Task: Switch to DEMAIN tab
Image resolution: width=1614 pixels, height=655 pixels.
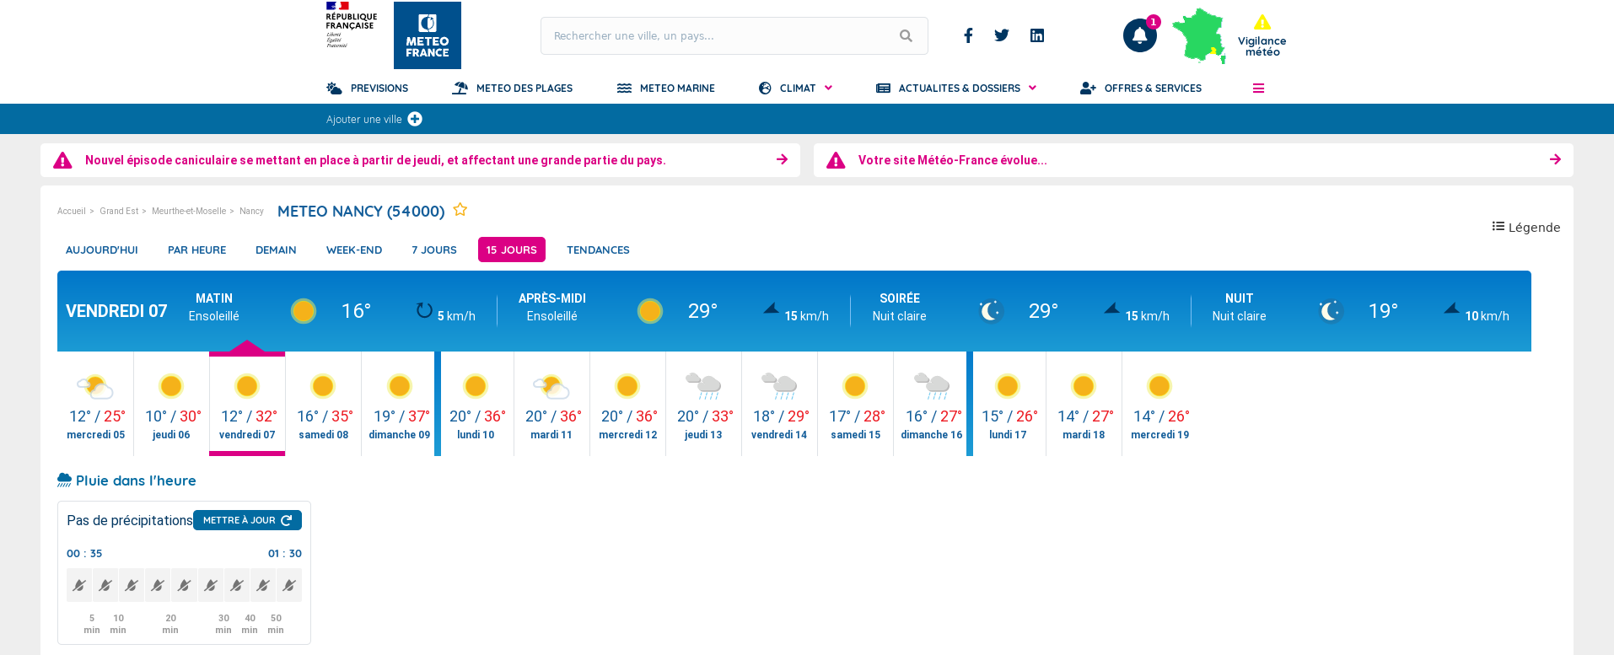Action: coord(276,250)
